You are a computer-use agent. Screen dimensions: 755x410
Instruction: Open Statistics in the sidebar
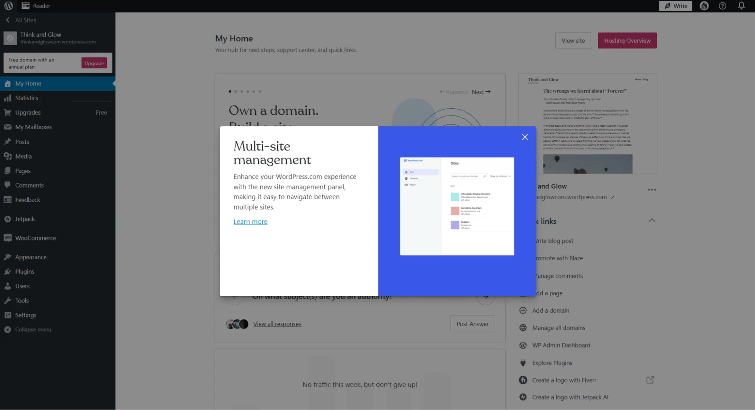point(26,98)
